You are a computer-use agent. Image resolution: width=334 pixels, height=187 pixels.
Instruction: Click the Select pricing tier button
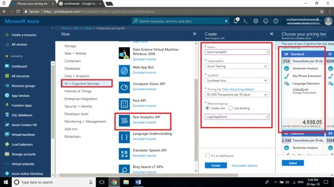[293, 163]
